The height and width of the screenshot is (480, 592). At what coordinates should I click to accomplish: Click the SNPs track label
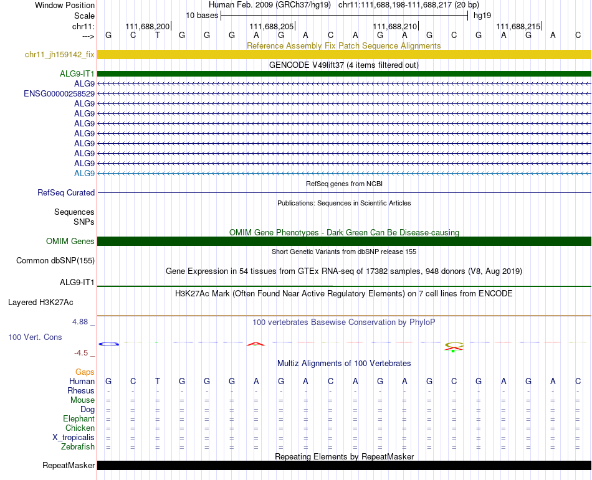click(84, 222)
